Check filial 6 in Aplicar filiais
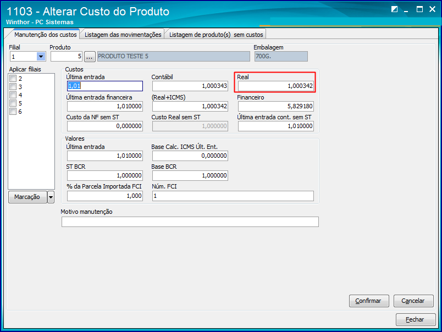442x332 pixels. point(13,111)
